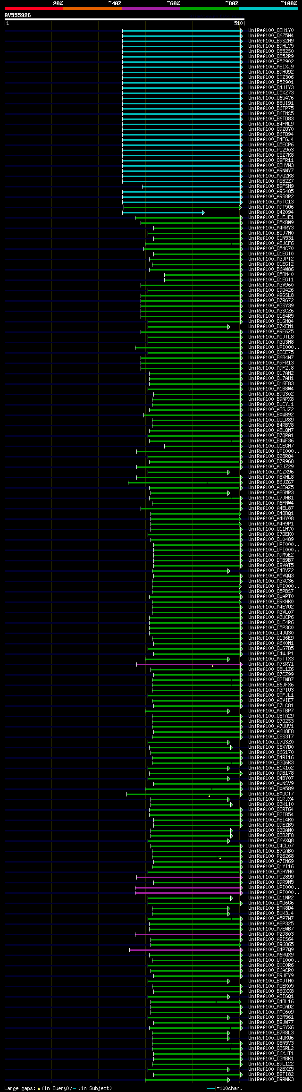Click the label UniRef100_A5B2Z7
This screenshot has width=302, height=1092.
click(x=271, y=181)
